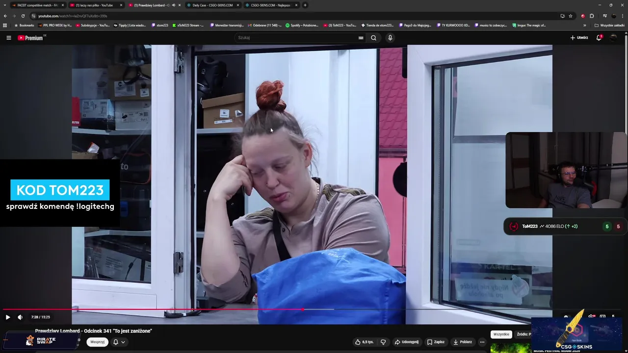Bookmark this page with star icon

pos(571,16)
